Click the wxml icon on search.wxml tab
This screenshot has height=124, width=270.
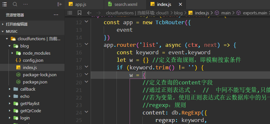pos(110,4)
